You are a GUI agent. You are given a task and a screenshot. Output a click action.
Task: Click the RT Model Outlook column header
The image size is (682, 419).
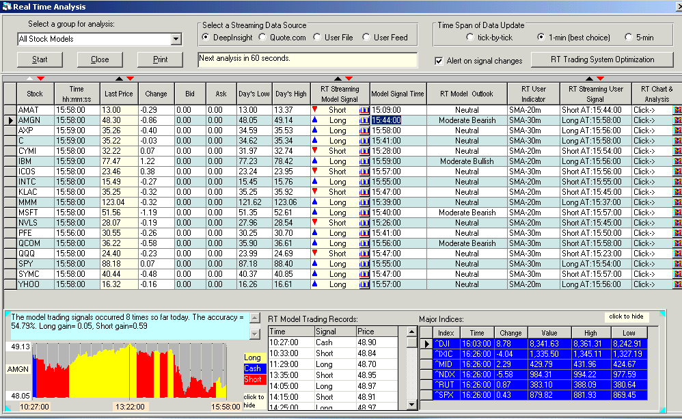point(466,94)
